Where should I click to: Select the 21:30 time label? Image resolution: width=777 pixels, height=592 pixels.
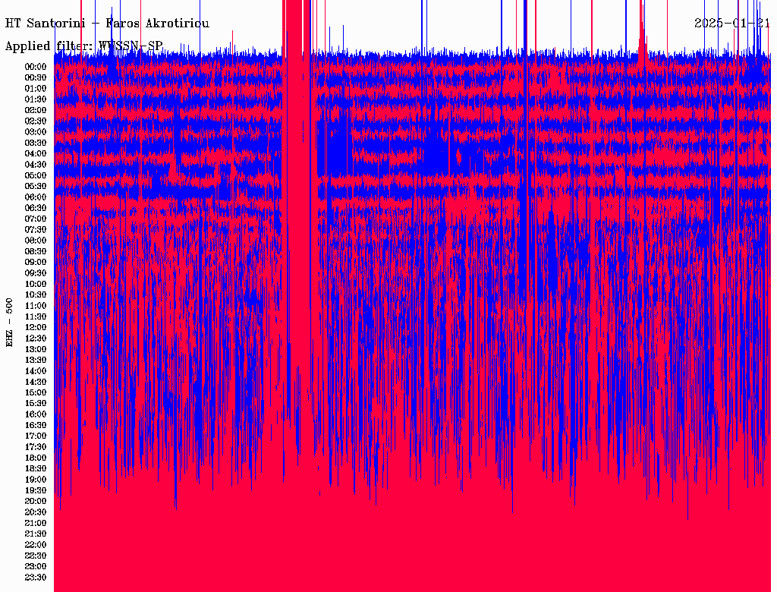(x=36, y=534)
